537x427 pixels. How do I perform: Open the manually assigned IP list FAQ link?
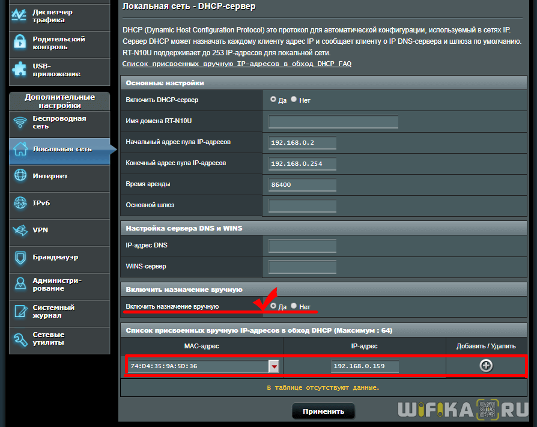(x=237, y=64)
